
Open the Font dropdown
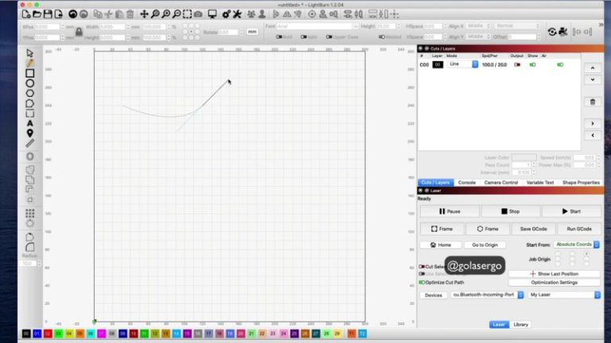coord(317,26)
